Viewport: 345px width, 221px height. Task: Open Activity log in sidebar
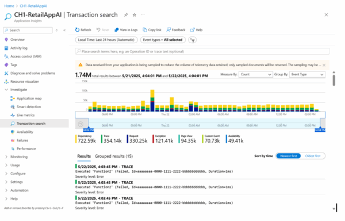tap(19, 48)
